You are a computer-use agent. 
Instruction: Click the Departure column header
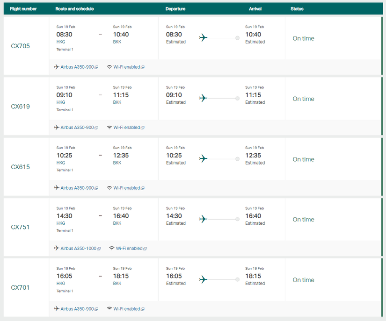click(175, 9)
